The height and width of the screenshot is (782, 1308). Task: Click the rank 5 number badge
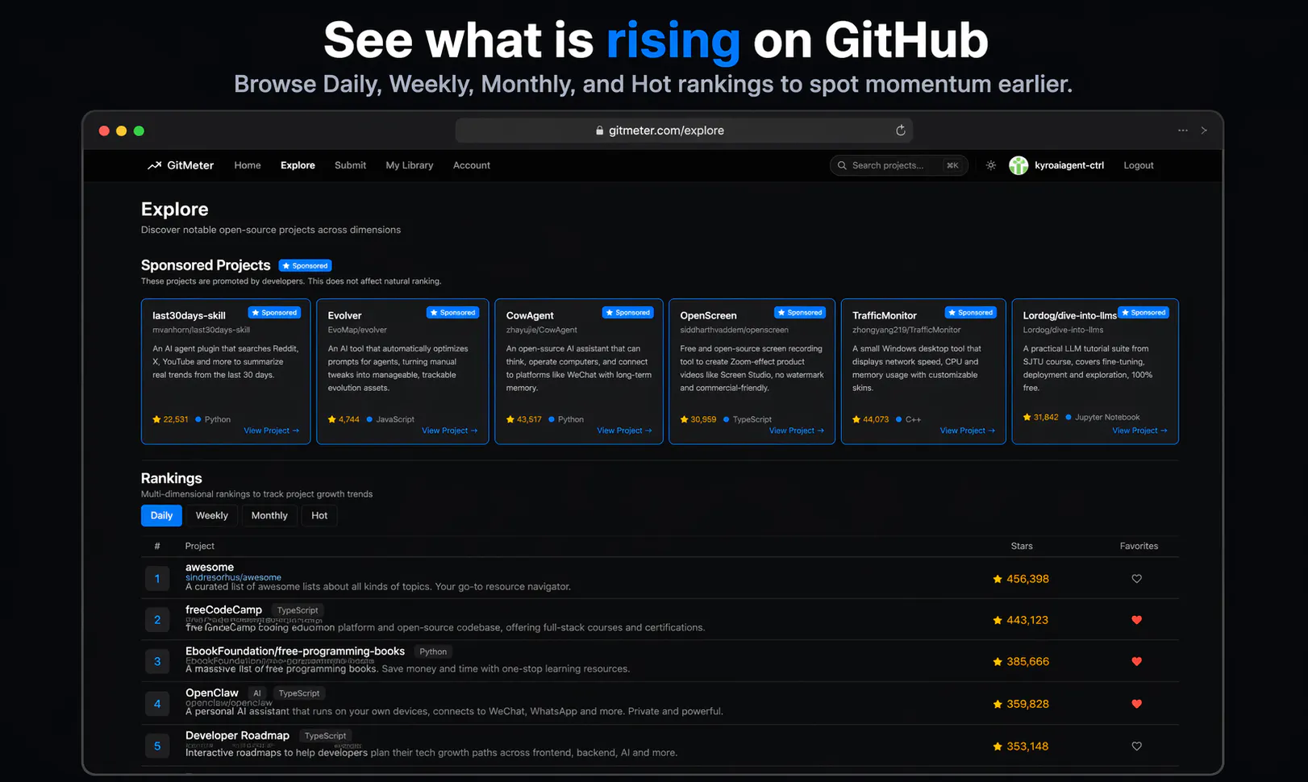coord(157,747)
